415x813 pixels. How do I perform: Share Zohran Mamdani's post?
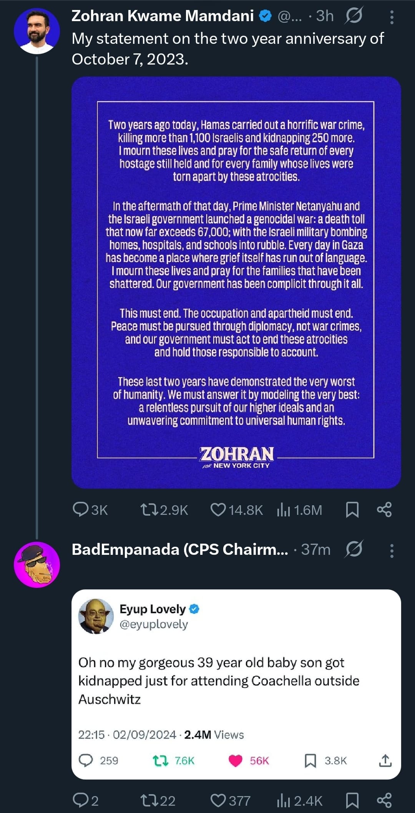point(384,509)
